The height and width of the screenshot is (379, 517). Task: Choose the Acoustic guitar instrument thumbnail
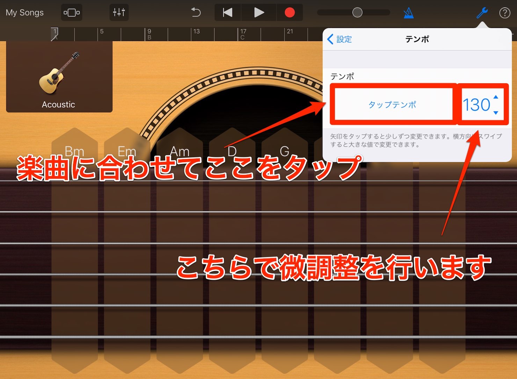click(59, 77)
